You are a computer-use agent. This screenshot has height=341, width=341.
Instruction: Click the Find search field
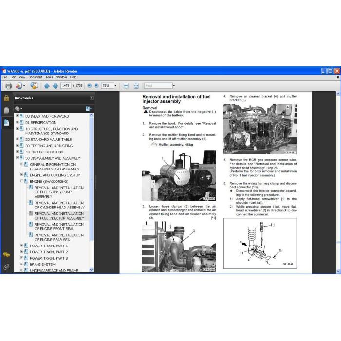tap(158, 86)
